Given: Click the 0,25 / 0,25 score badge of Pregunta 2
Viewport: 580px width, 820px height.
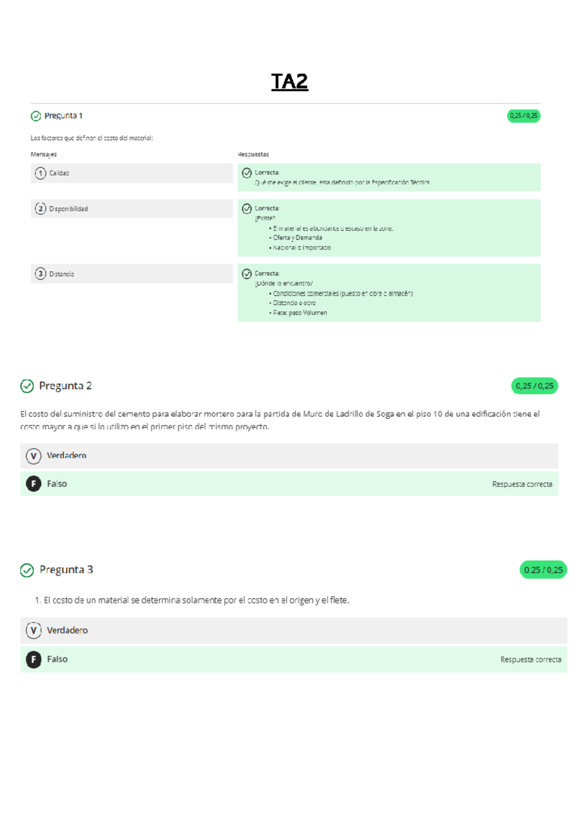Looking at the screenshot, I should (534, 386).
